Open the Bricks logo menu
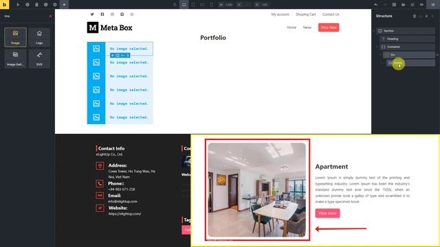This screenshot has width=440, height=247. coord(5,5)
